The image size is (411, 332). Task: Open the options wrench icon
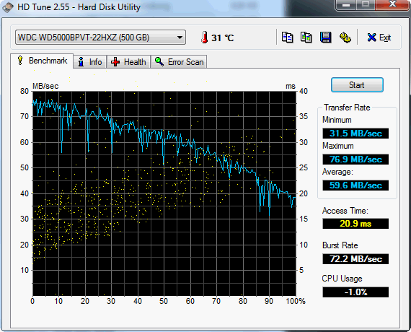pyautogui.click(x=345, y=38)
